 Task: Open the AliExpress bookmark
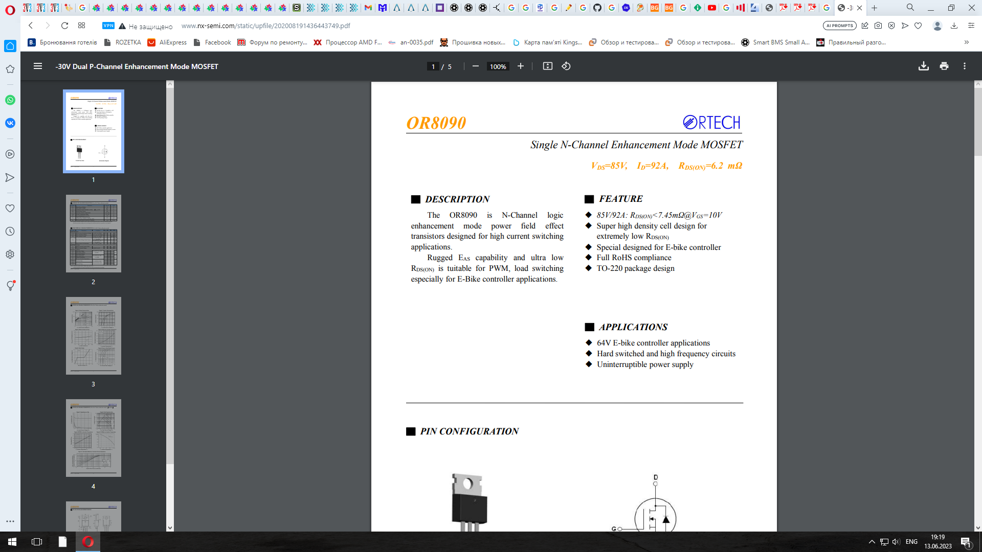[167, 42]
